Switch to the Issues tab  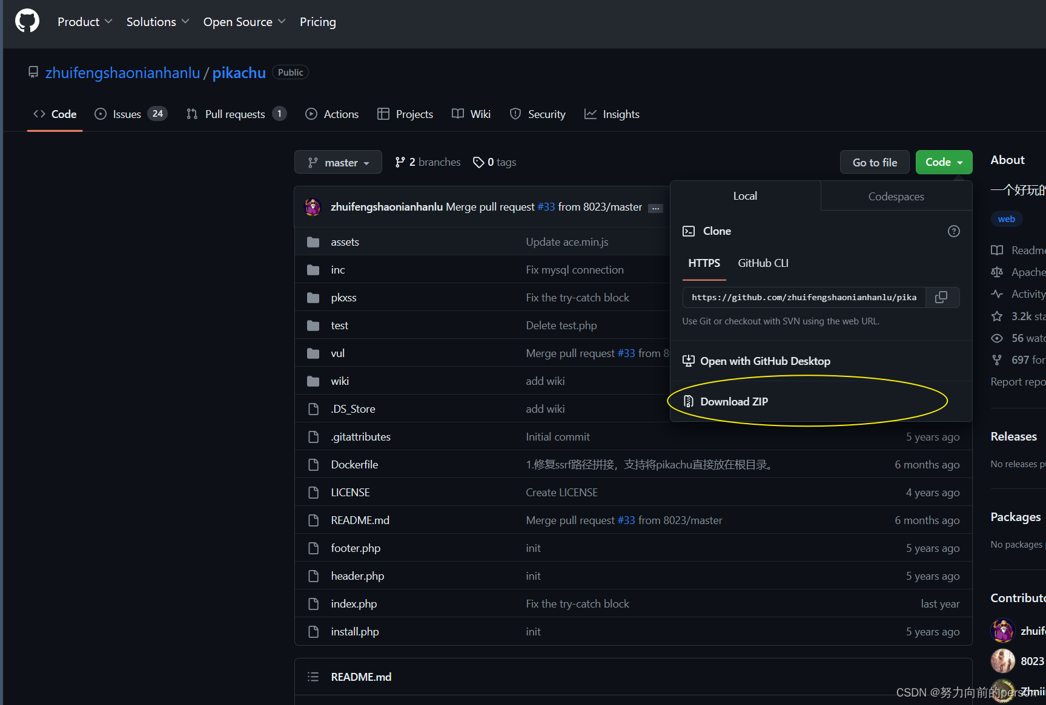(131, 114)
